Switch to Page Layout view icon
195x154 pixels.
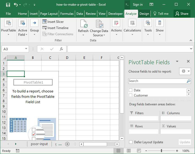(128, 151)
